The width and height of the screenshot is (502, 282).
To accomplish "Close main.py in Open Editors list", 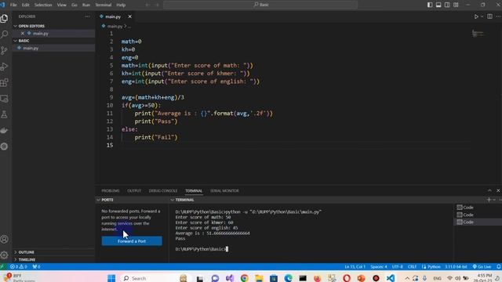I will point(23,33).
